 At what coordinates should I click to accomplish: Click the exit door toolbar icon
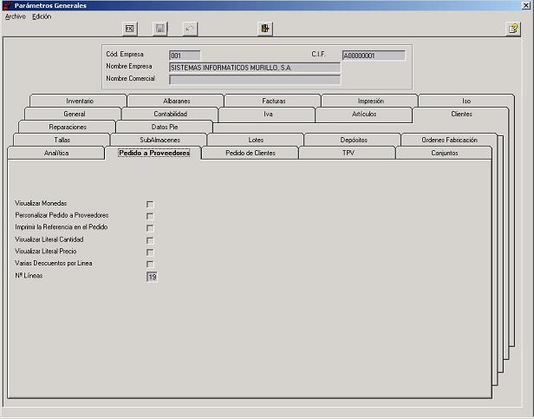(265, 29)
